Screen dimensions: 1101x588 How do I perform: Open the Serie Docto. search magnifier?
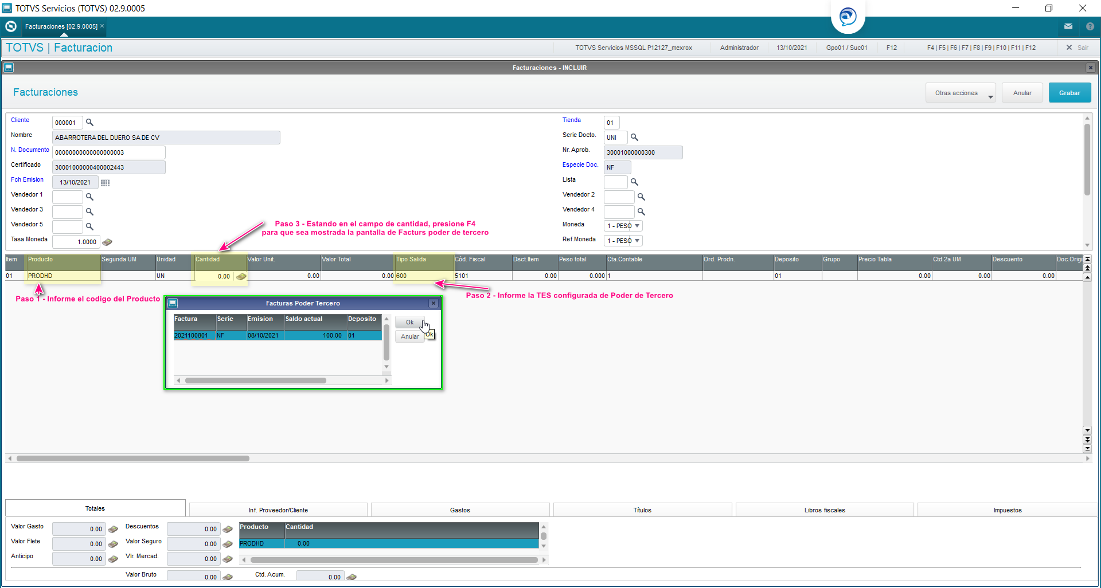click(634, 138)
